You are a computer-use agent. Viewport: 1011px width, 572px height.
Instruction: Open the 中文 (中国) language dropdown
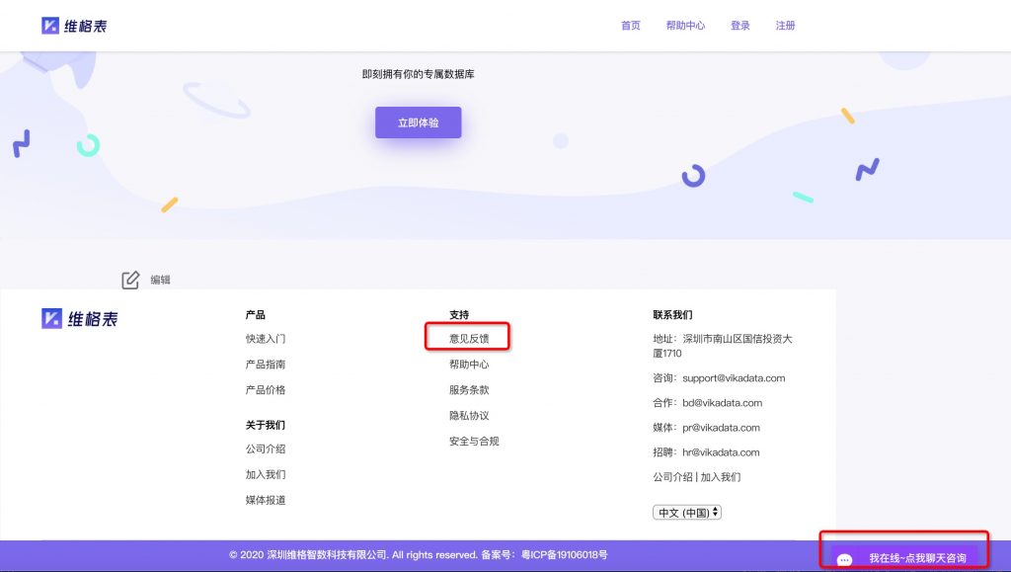(x=687, y=513)
